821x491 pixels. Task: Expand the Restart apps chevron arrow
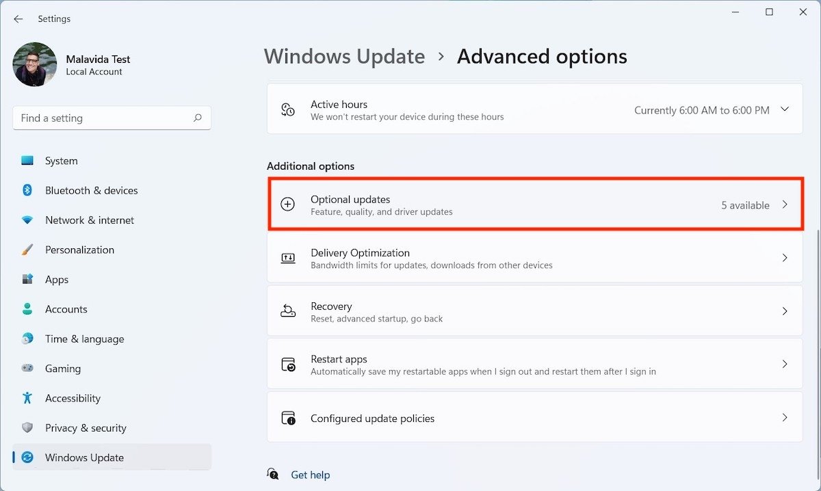[x=785, y=364]
